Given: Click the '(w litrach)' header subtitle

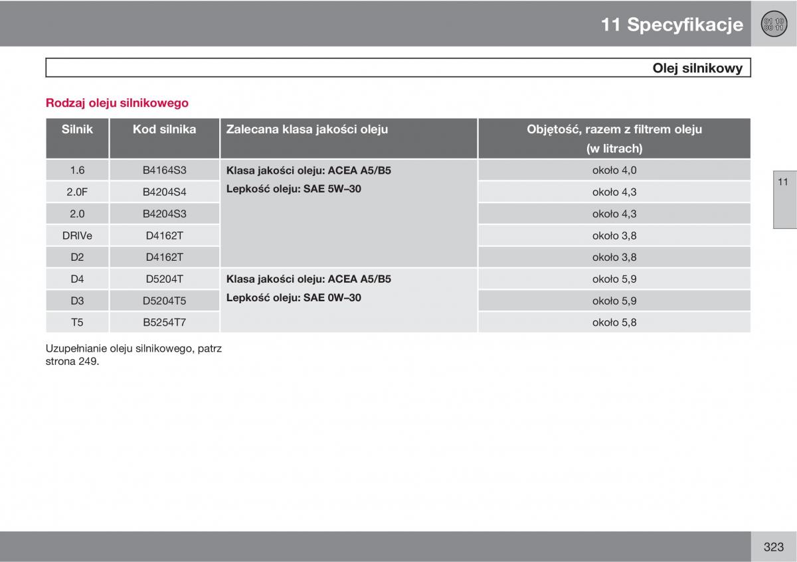Looking at the screenshot, I should [x=614, y=149].
